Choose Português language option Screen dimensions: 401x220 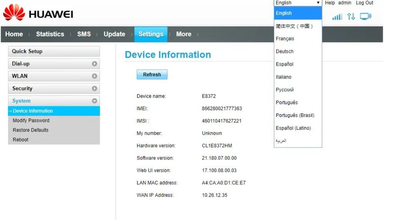pos(298,103)
